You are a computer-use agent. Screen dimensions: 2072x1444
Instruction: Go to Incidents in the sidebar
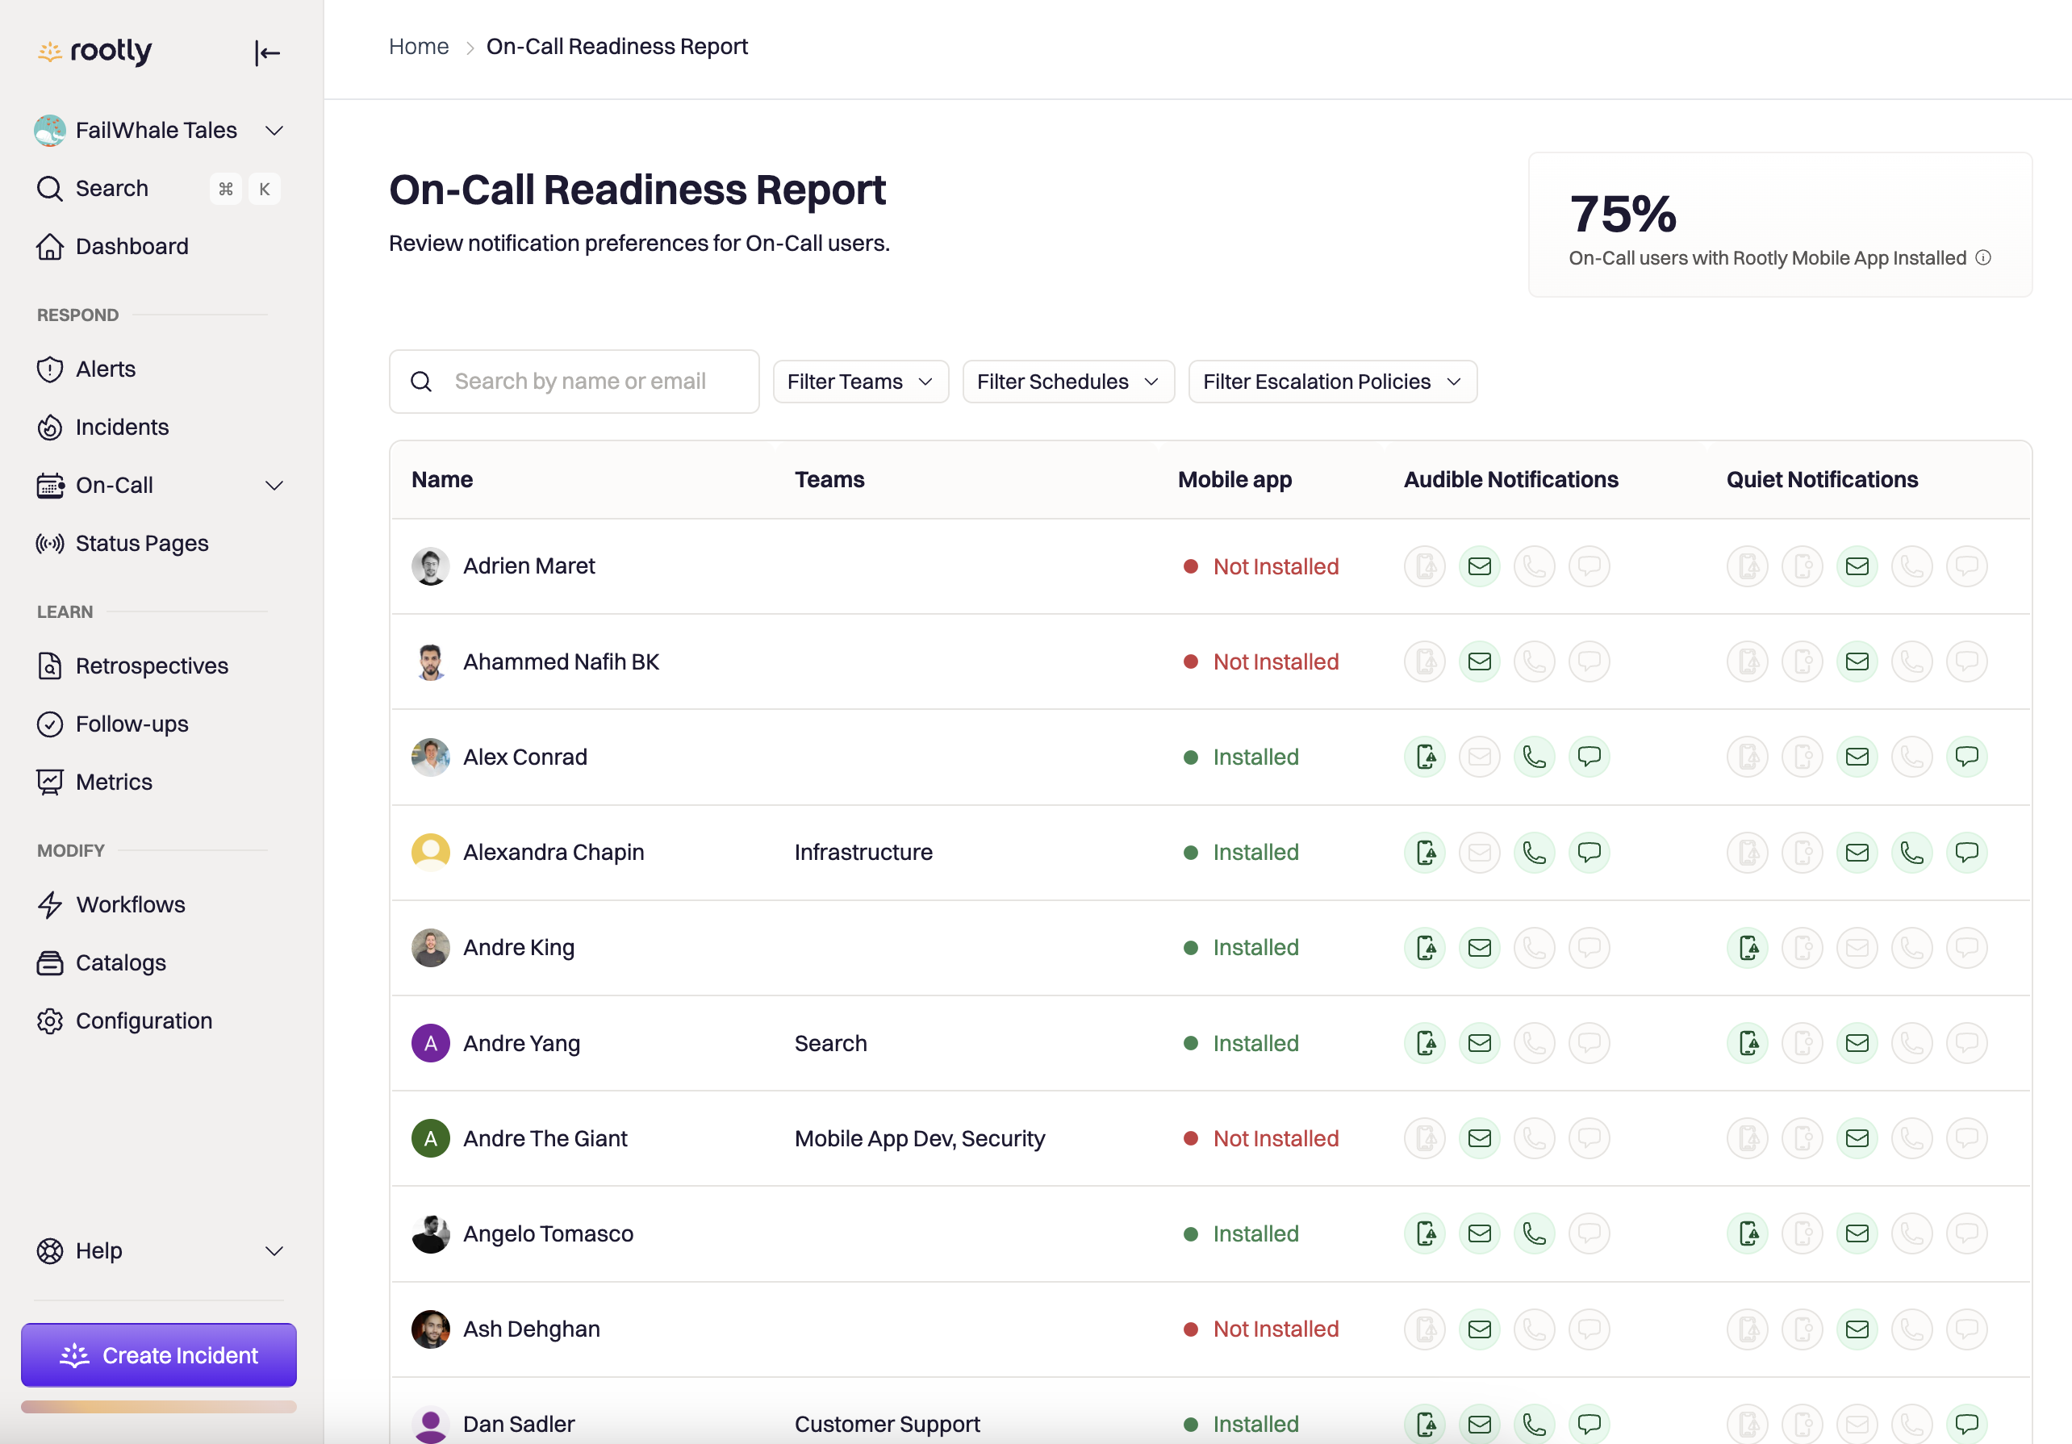coord(122,427)
